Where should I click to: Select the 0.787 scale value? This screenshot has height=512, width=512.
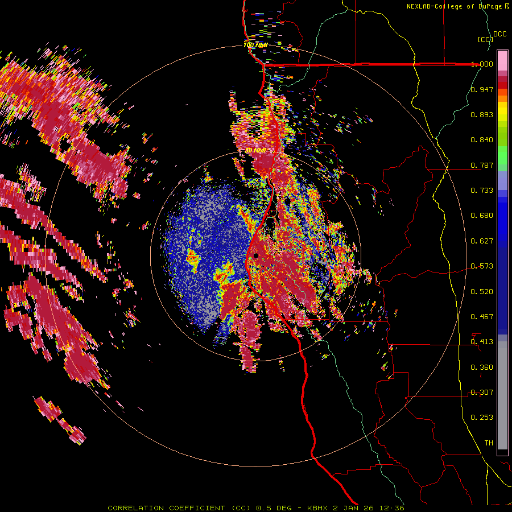pyautogui.click(x=482, y=165)
